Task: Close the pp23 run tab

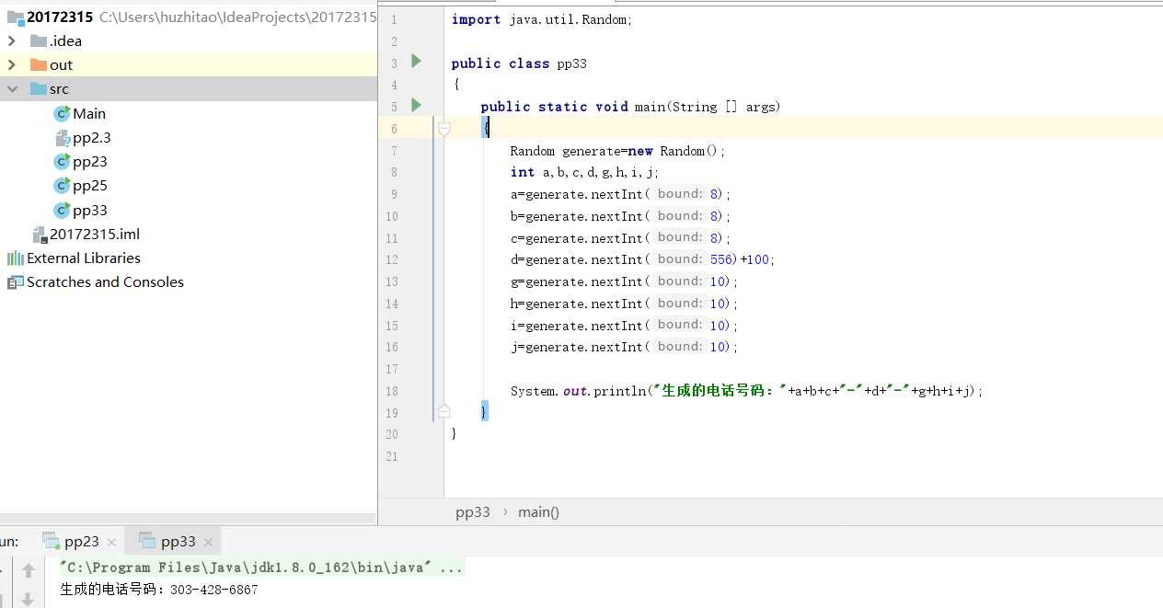Action: [x=111, y=543]
